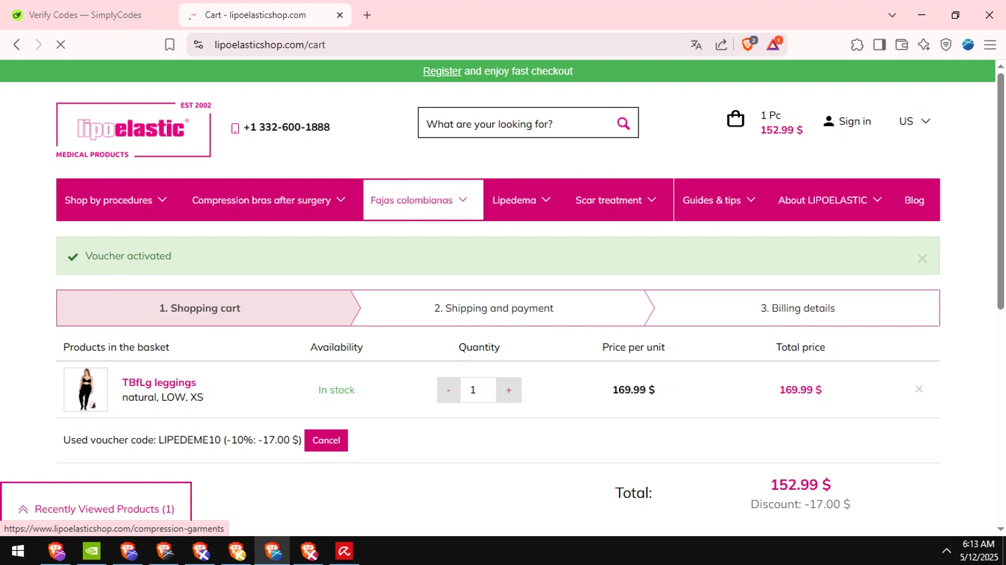Viewport: 1006px width, 565px height.
Task: Open the NVIDIA app in taskbar
Action: (91, 551)
